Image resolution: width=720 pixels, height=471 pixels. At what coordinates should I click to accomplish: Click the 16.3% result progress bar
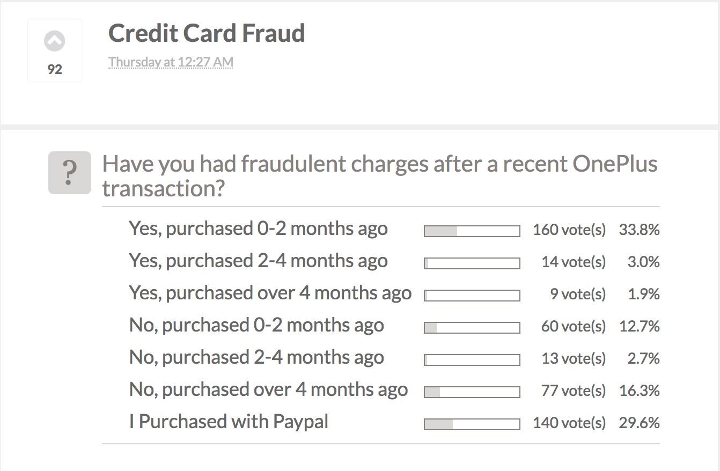(x=472, y=392)
